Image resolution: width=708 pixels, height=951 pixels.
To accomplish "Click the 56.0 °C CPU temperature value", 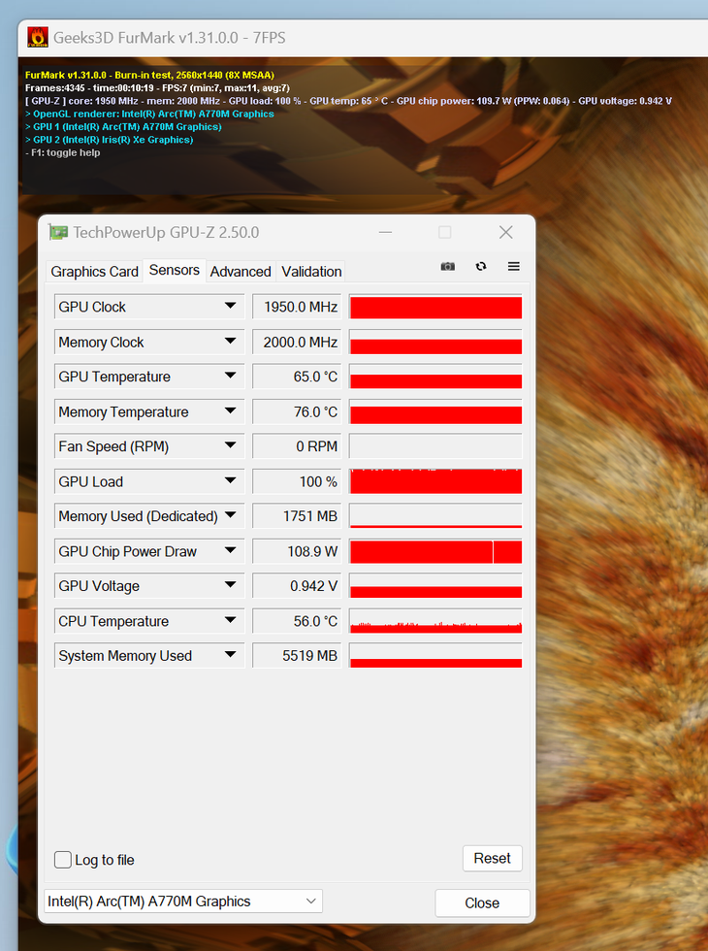I will tap(297, 621).
